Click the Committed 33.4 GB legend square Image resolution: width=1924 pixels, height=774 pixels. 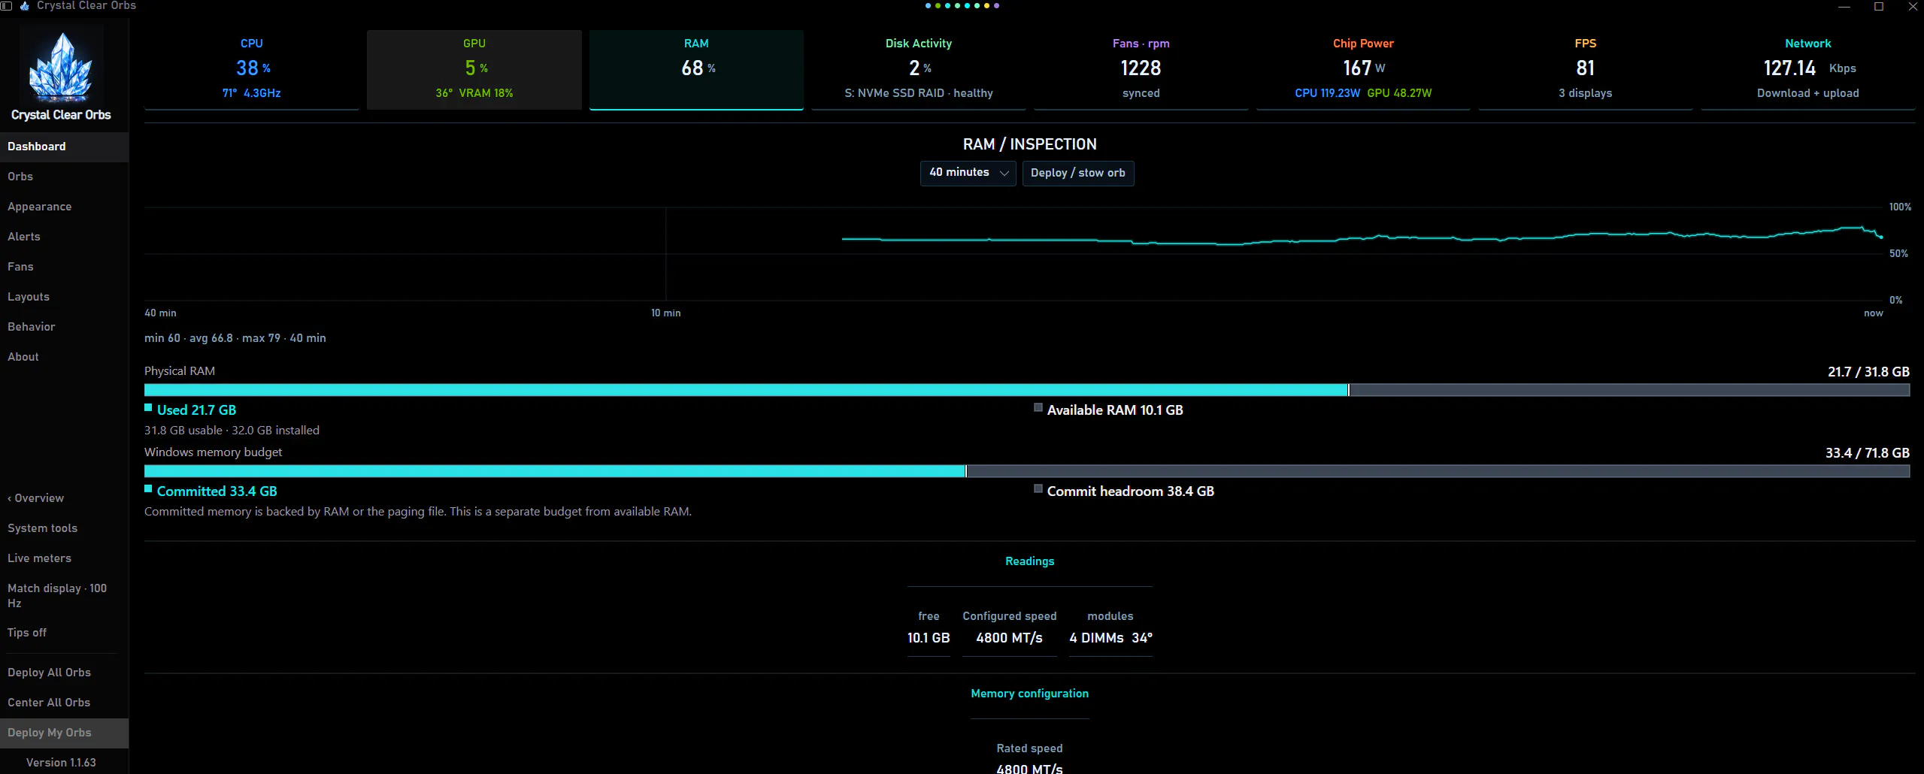point(148,489)
